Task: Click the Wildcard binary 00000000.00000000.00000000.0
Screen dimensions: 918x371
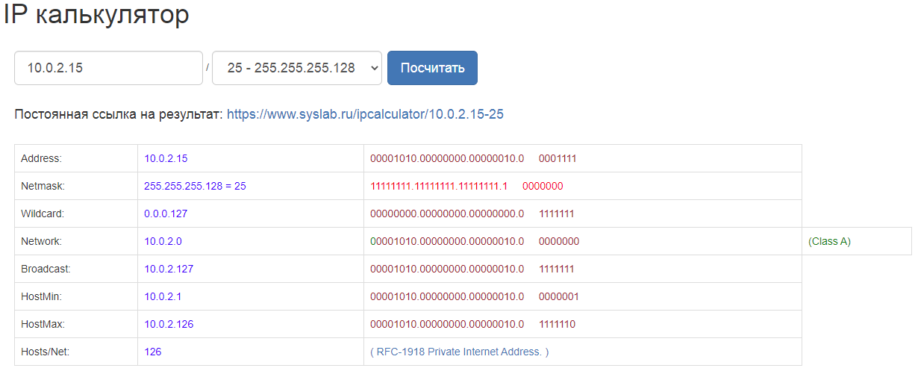Action: [x=447, y=213]
